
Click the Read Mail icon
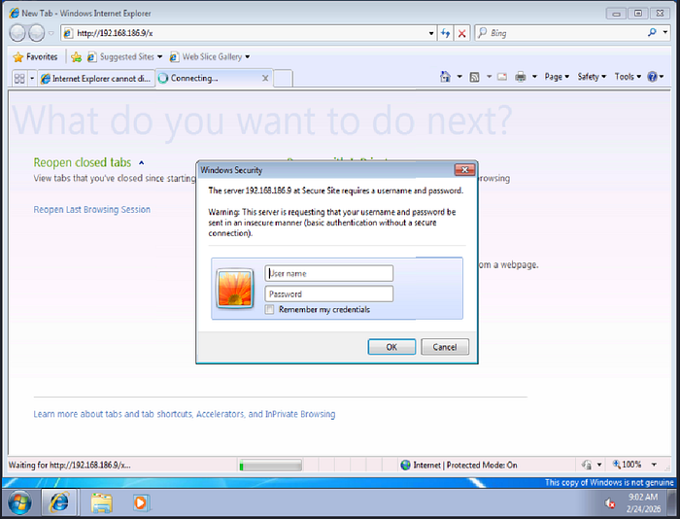pyautogui.click(x=502, y=77)
